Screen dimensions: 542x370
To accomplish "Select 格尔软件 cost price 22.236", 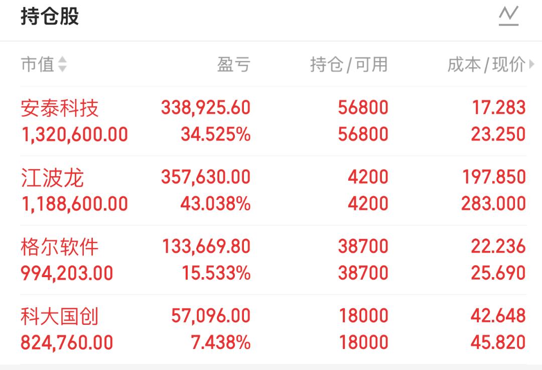I will 498,246.
